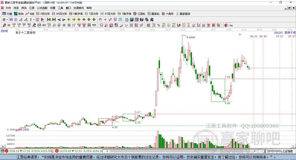Image resolution: width=296 pixels, height=160 pixels.
Task: Jump to last bar with skip-forward arrow
Action: (x=54, y=20)
